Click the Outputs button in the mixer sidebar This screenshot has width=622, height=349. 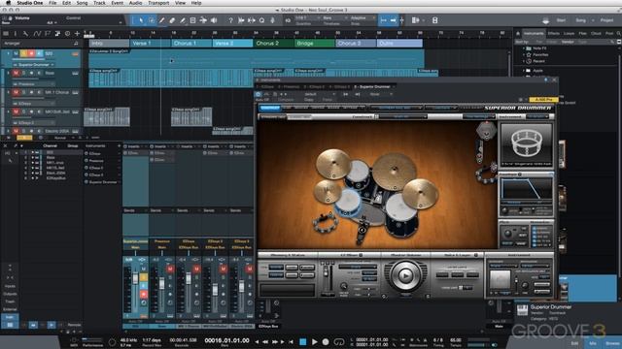10,294
